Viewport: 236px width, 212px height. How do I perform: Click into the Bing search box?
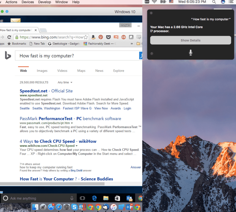tap(77, 56)
